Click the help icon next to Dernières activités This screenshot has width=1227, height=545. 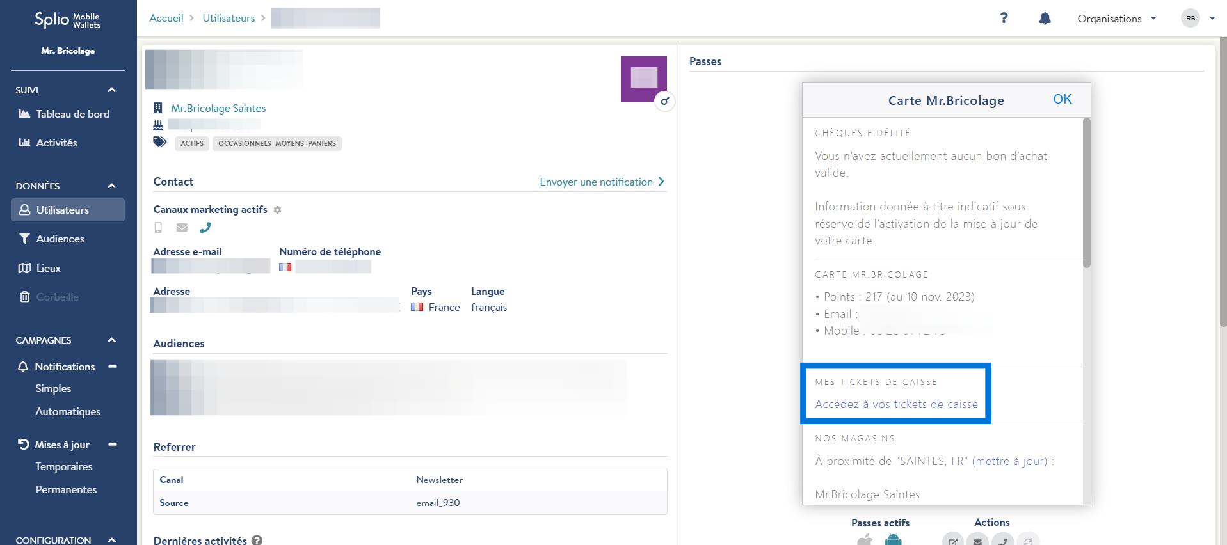(257, 540)
